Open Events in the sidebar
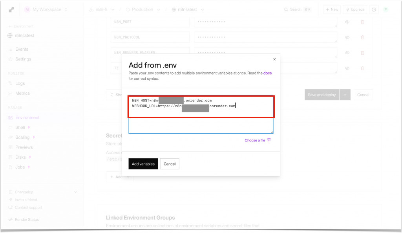Image resolution: width=402 pixels, height=233 pixels. coord(22,49)
